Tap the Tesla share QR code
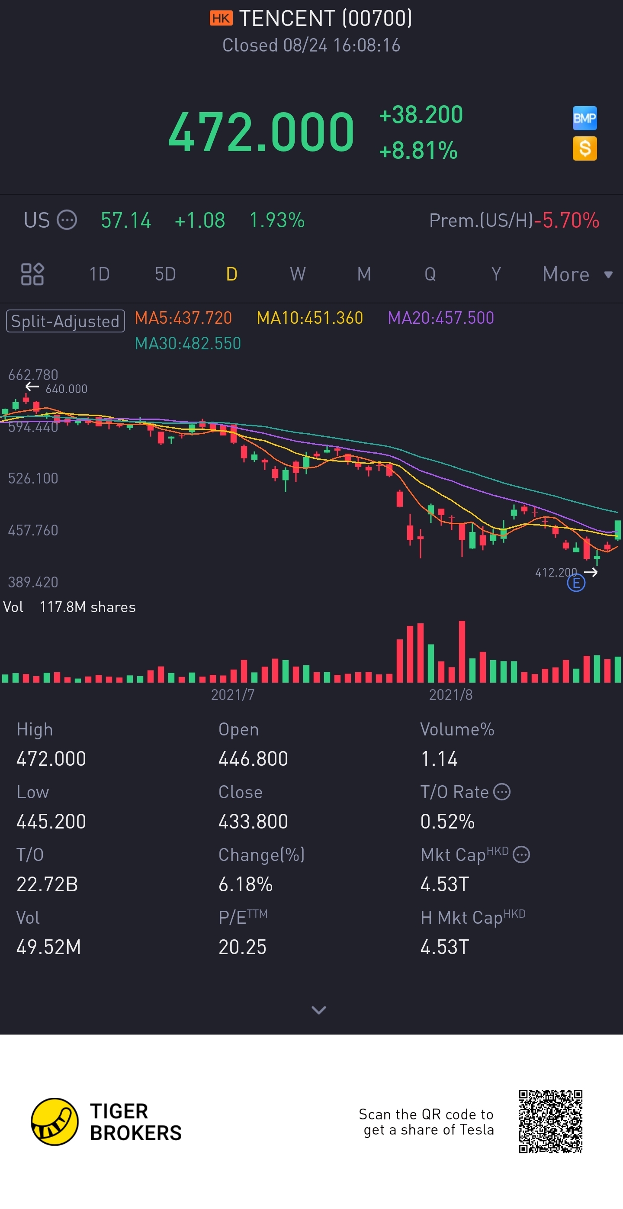 tap(550, 1121)
